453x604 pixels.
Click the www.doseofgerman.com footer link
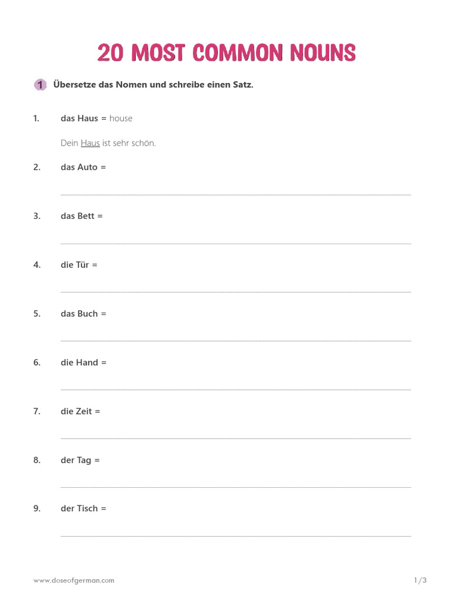point(74,580)
